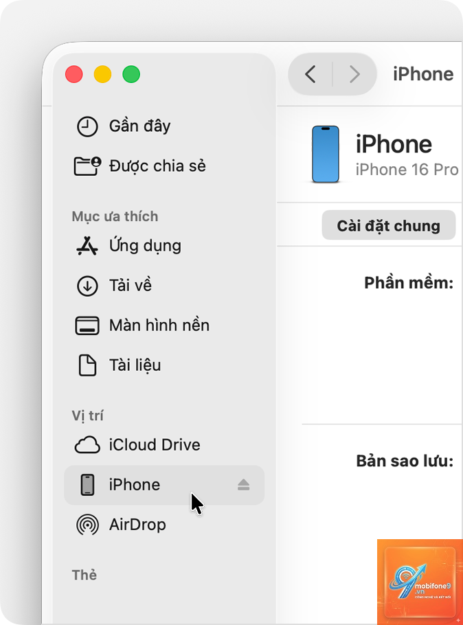Click the Mục ưa thích section header

pyautogui.click(x=115, y=216)
